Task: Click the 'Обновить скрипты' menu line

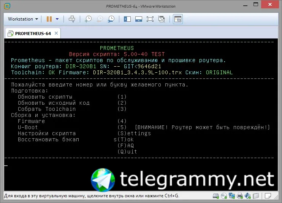Action: click(x=72, y=97)
